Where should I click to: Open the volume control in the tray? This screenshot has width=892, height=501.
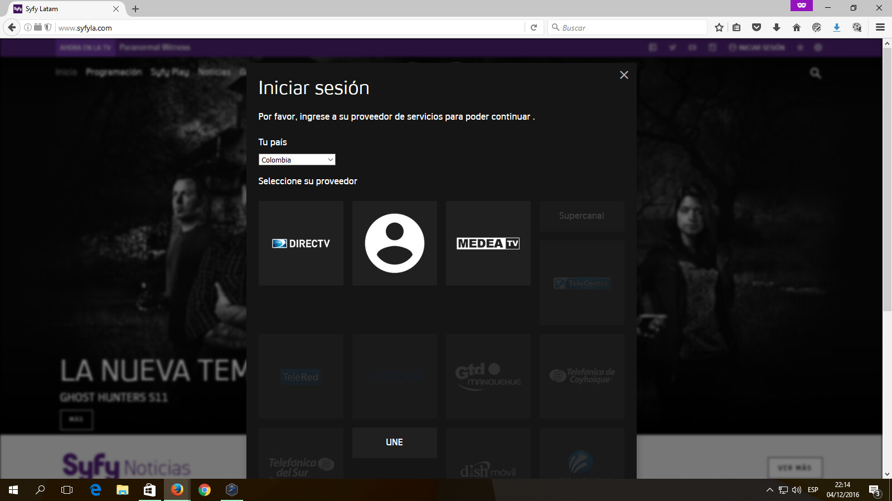(797, 490)
